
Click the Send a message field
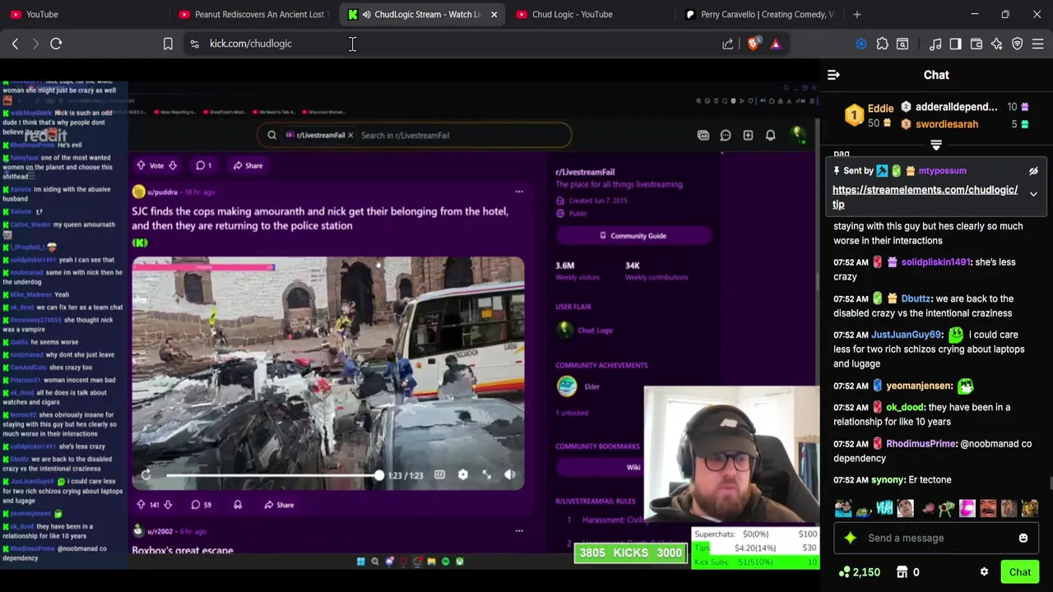pyautogui.click(x=938, y=538)
